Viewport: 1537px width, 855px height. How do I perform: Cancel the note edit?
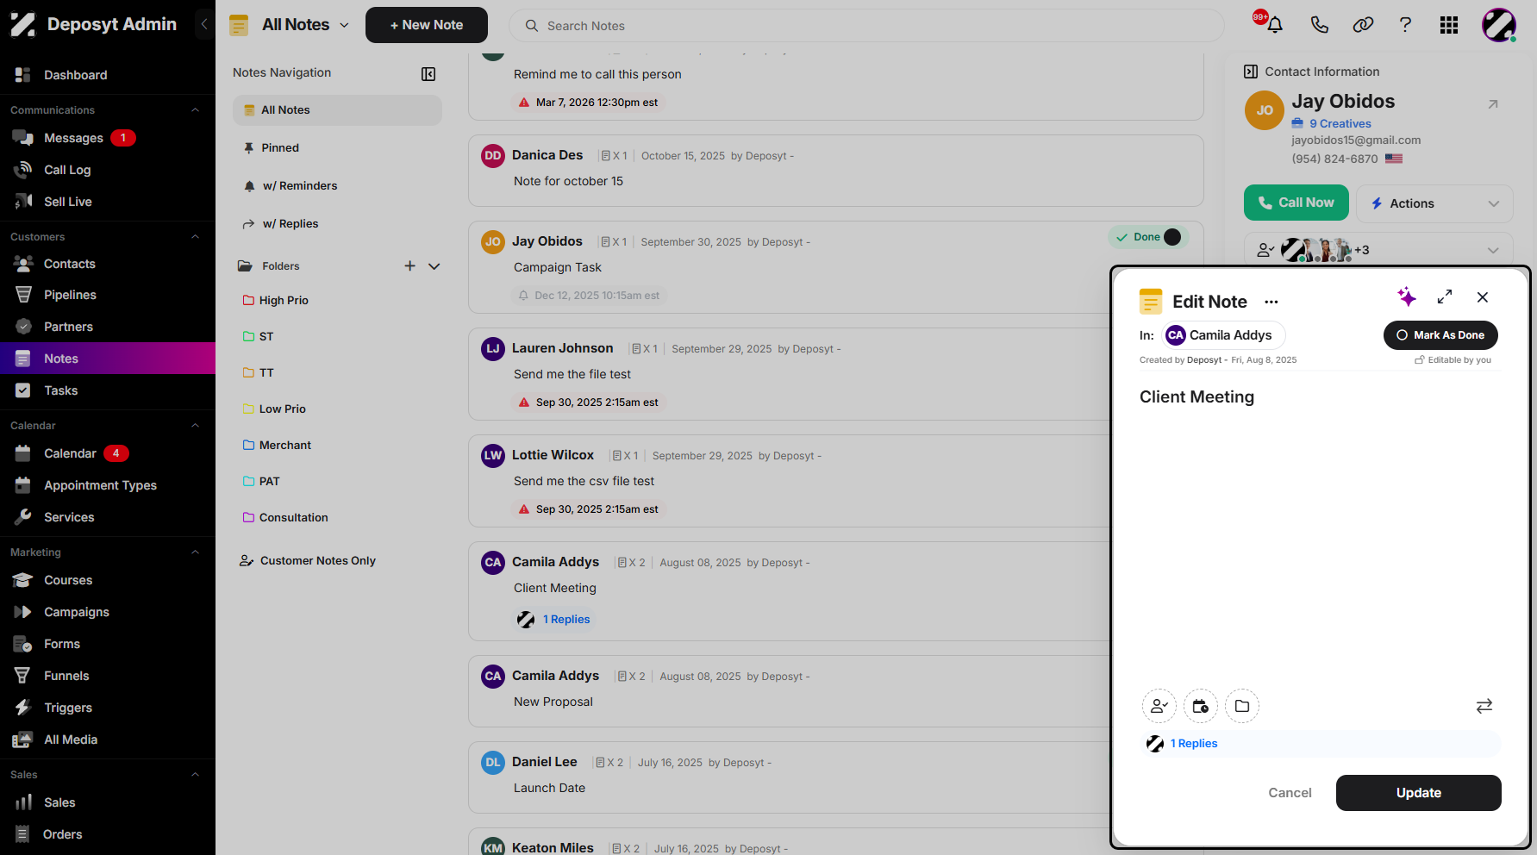coord(1290,793)
